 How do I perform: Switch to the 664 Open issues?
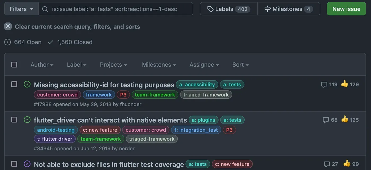tap(23, 42)
